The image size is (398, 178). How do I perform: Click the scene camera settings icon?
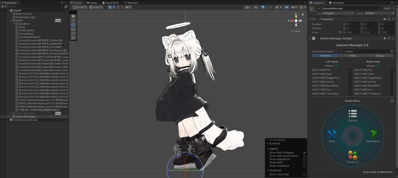[x=294, y=7]
